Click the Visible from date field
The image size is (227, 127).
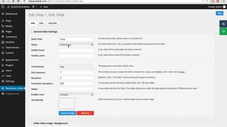tap(76, 50)
